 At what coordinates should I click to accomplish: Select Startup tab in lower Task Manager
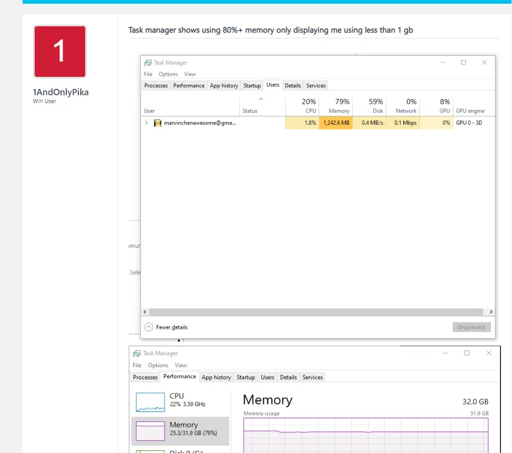click(245, 377)
